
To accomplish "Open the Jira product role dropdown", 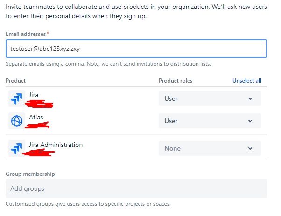I will tap(210, 98).
